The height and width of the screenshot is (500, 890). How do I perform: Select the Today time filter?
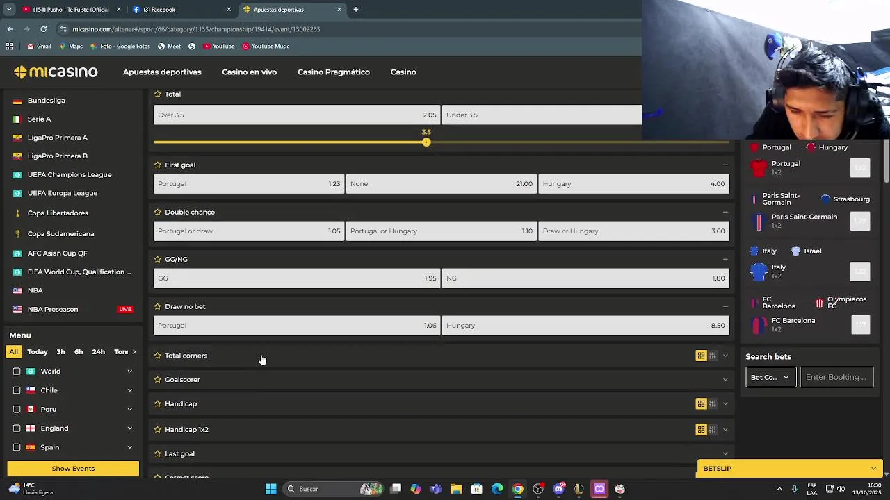[38, 352]
